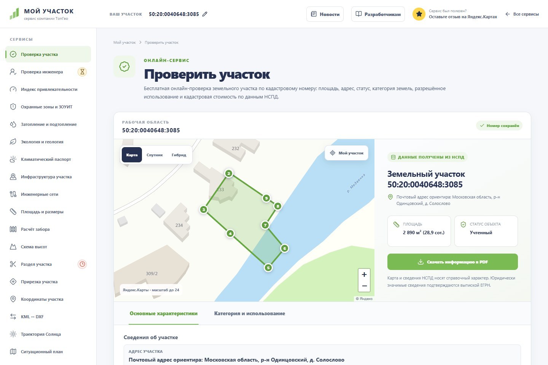548x365 pixels.
Task: Zoom in the map with plus button
Action: [364, 275]
